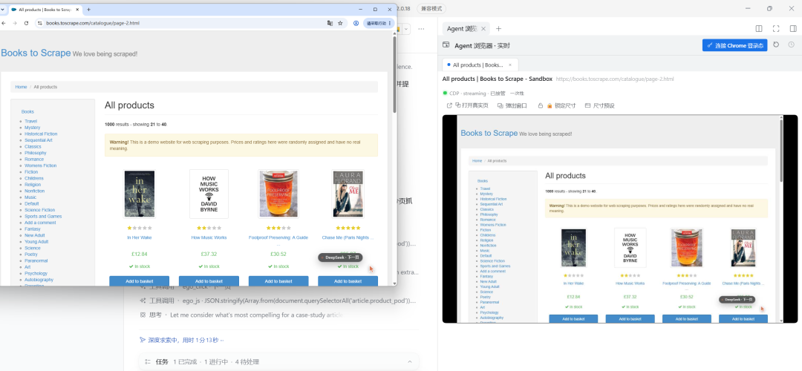The image size is (802, 371).
Task: Click the open padlock icon before 锁定尺寸
Action: pyautogui.click(x=540, y=106)
